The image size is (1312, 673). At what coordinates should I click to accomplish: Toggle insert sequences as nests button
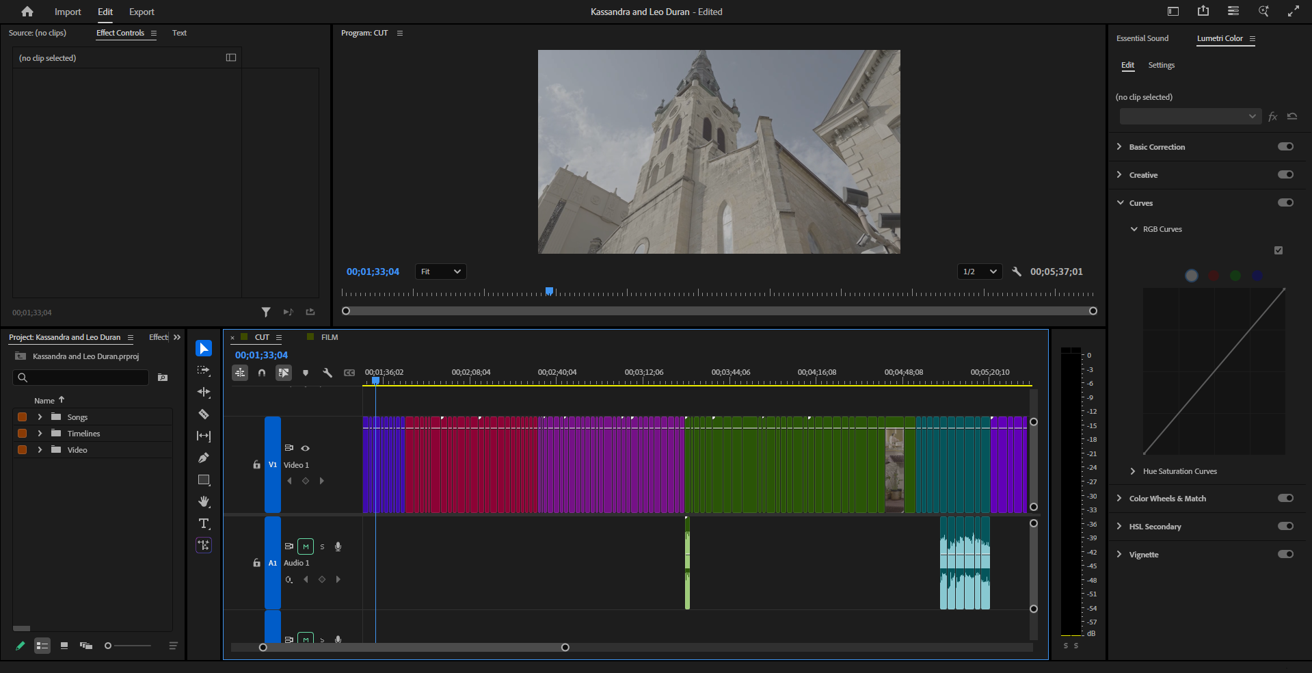(240, 373)
